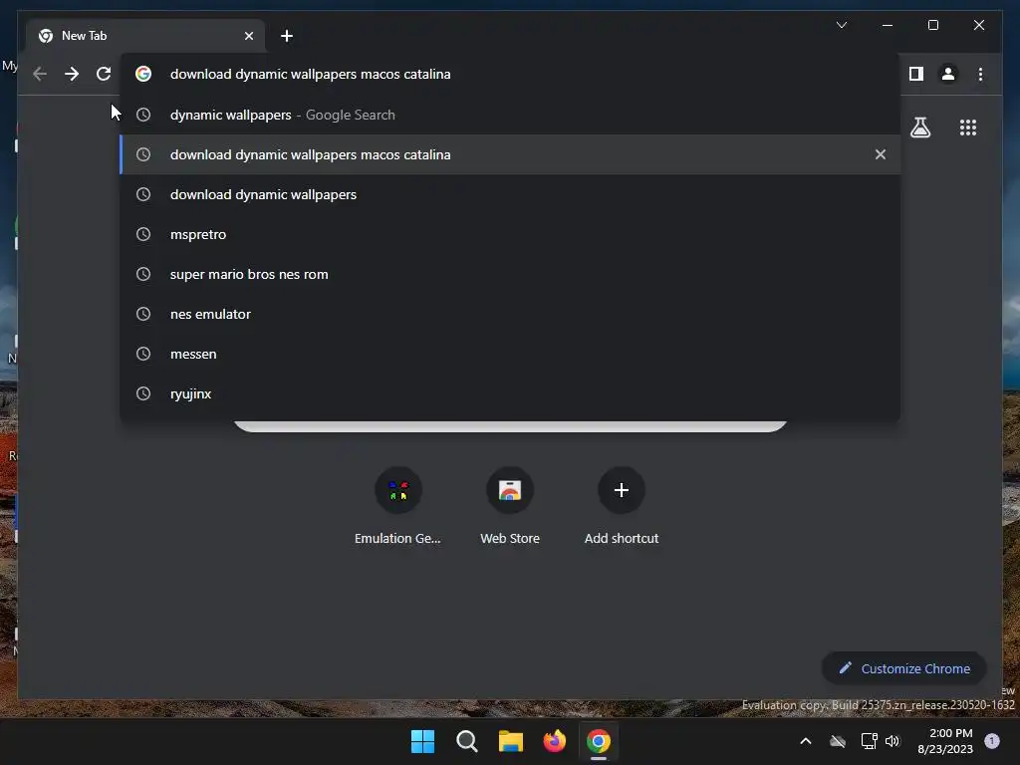
Task: Remove the highlighted macos catalina suggestion
Action: click(881, 154)
